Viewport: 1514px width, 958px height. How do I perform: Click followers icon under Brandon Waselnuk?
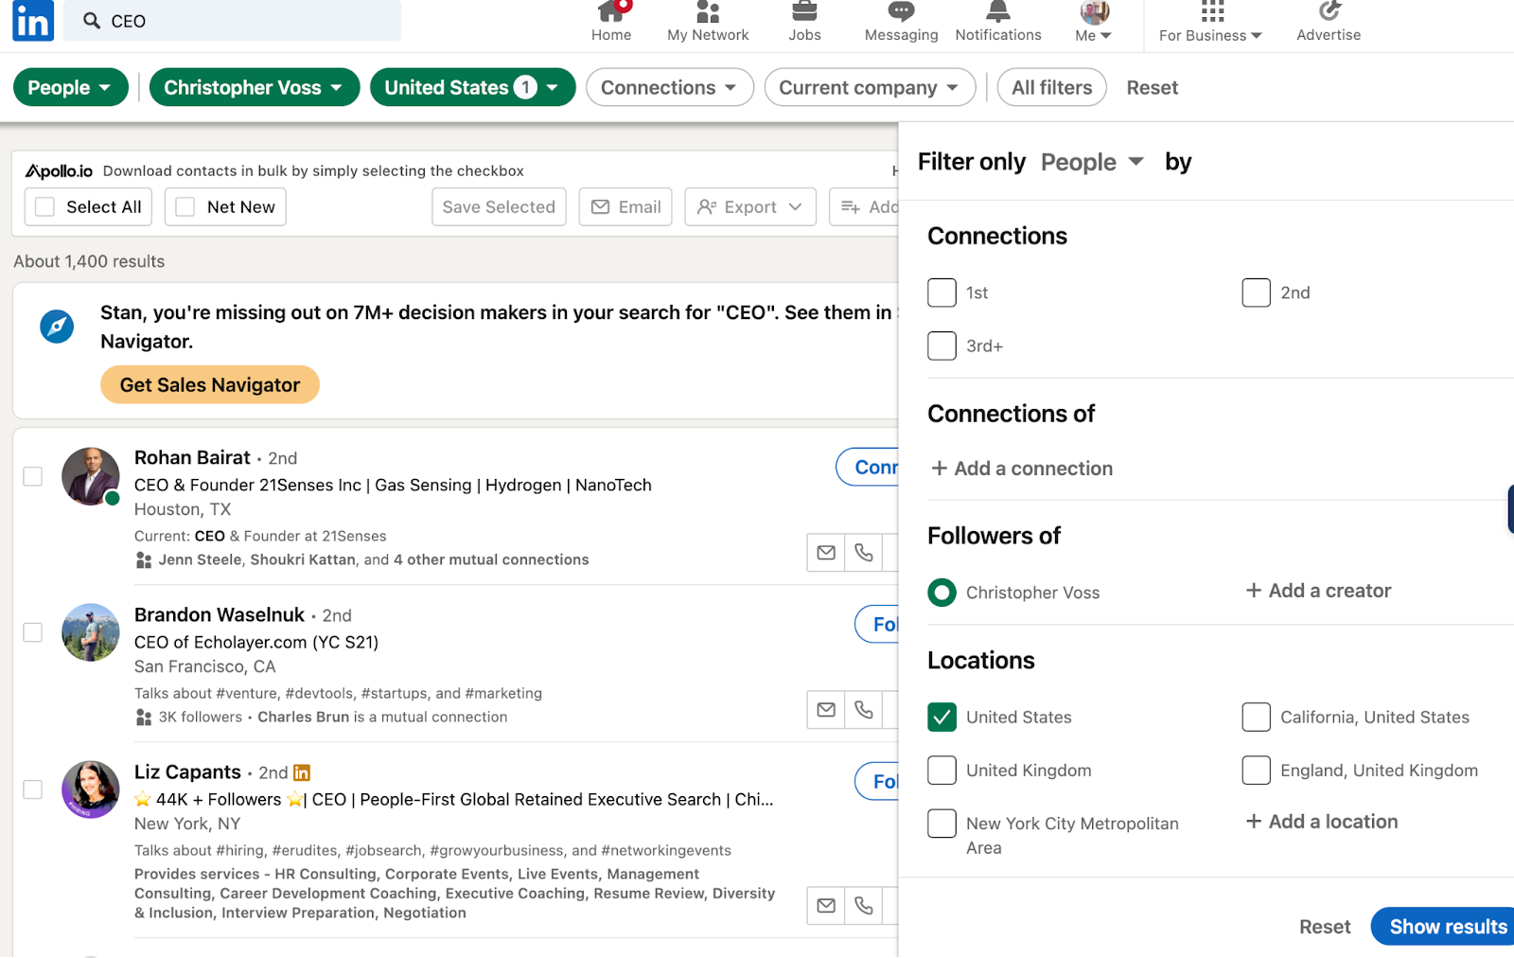tap(144, 718)
